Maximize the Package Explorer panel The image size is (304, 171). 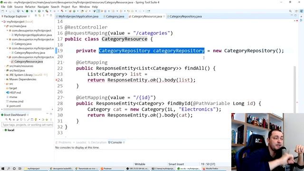point(51,16)
